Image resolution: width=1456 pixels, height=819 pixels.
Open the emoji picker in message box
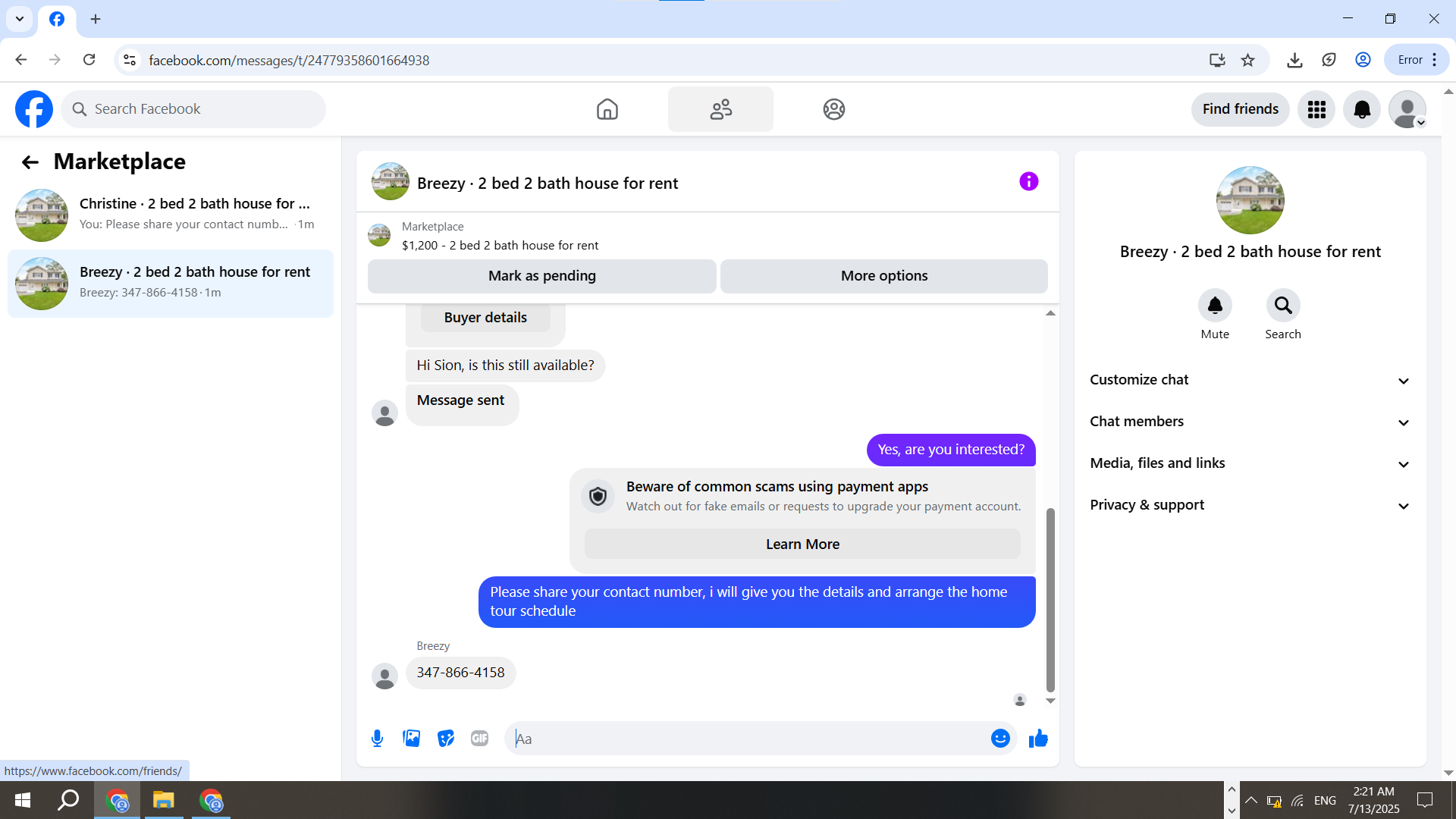(1000, 739)
